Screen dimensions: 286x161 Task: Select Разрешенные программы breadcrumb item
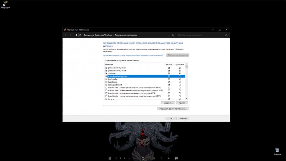126,35
